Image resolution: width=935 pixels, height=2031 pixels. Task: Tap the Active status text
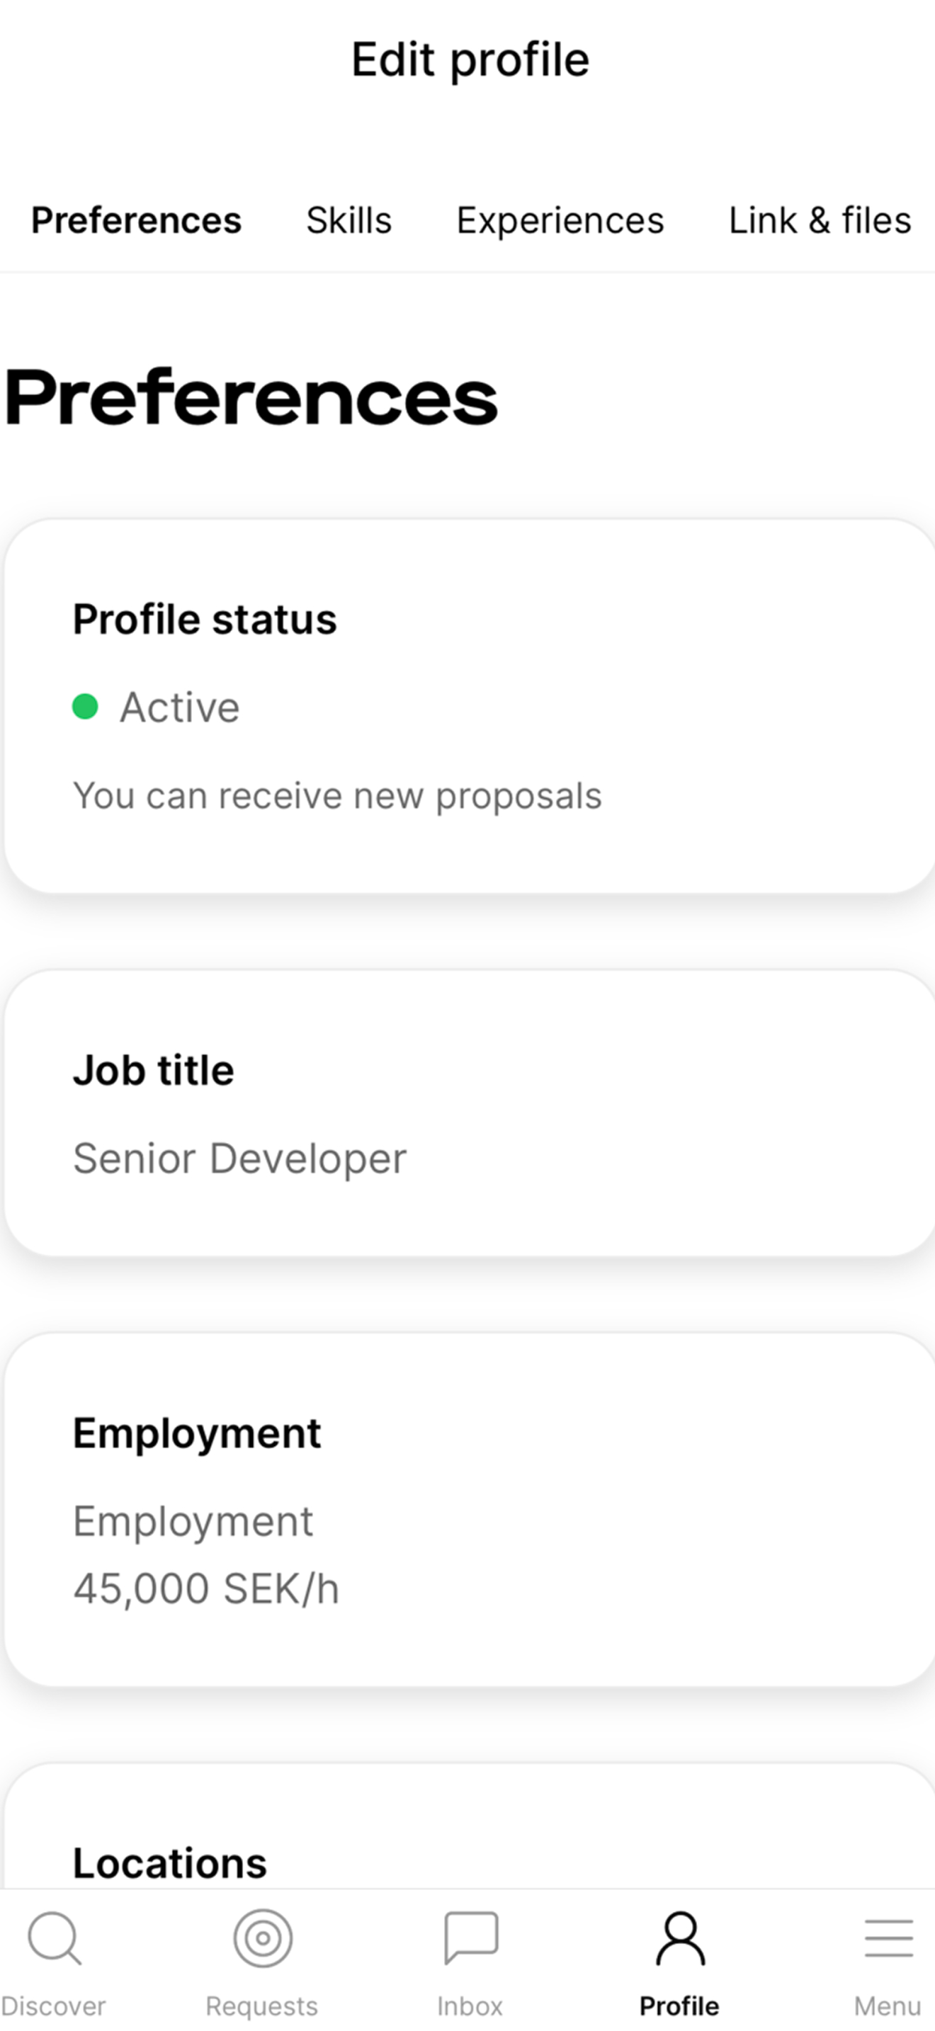(x=180, y=707)
